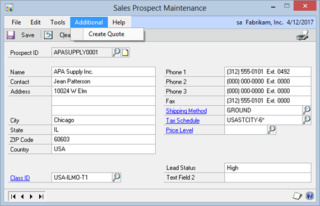Click the Country field USA
The image size is (320, 206).
tap(104, 149)
